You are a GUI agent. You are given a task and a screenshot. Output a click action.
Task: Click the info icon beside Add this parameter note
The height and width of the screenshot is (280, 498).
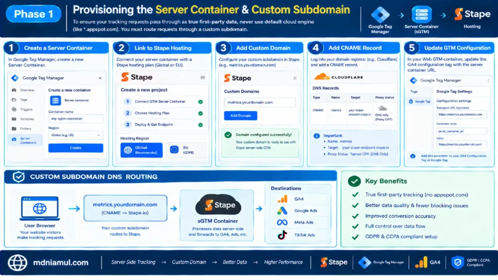(412, 156)
